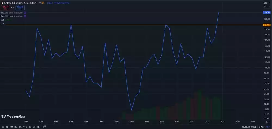Select the 1M time range
272x129 pixels.
pos(11,127)
